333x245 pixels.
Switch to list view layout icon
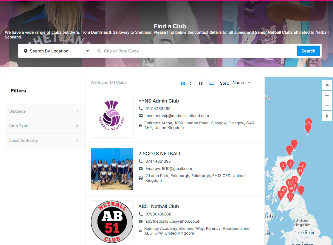pyautogui.click(x=192, y=83)
